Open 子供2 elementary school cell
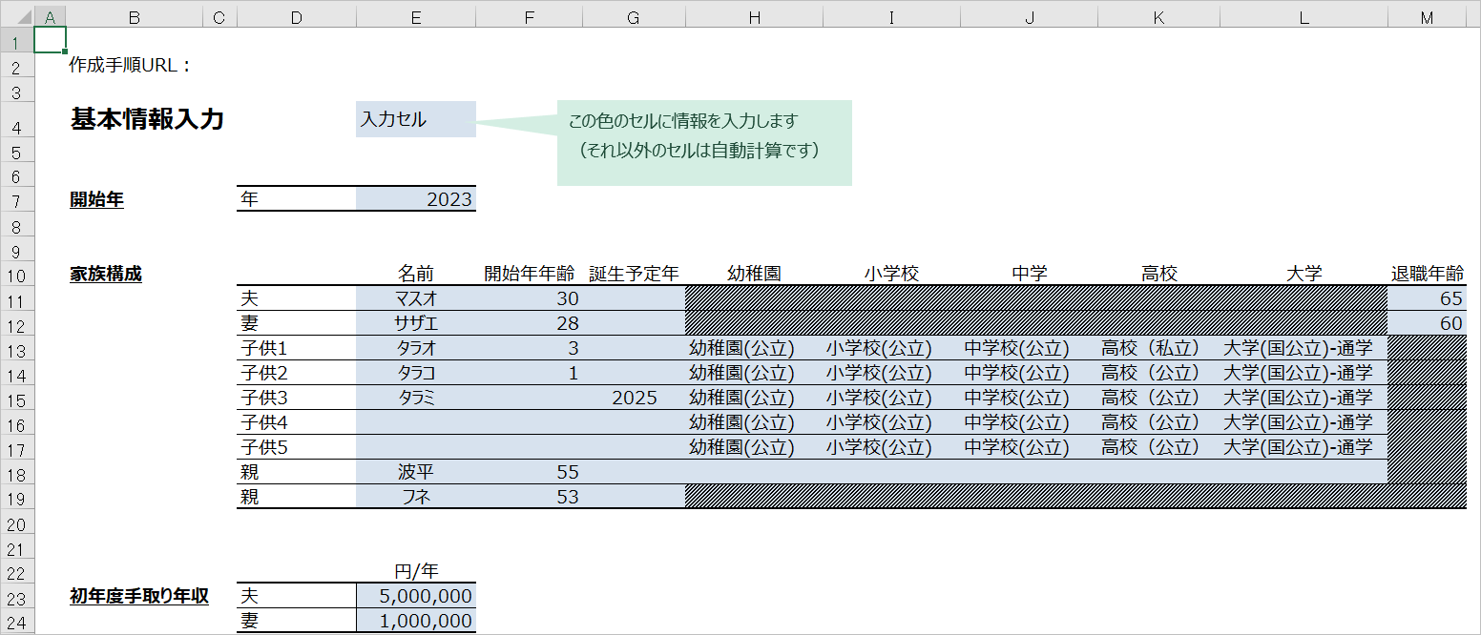The height and width of the screenshot is (635, 1481). (891, 373)
